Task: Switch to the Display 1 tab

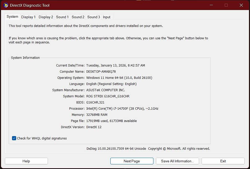Action: click(28, 17)
